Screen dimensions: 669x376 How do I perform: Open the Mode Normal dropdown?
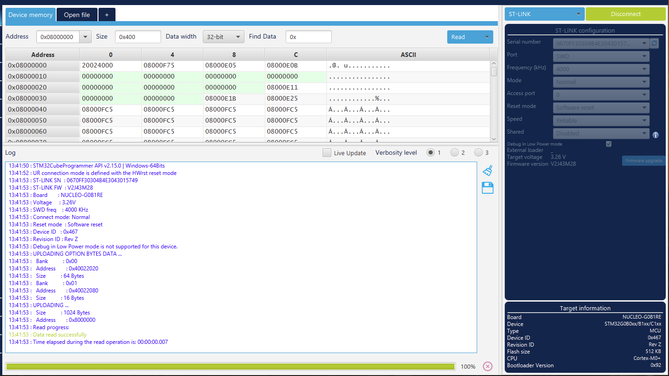tap(601, 82)
